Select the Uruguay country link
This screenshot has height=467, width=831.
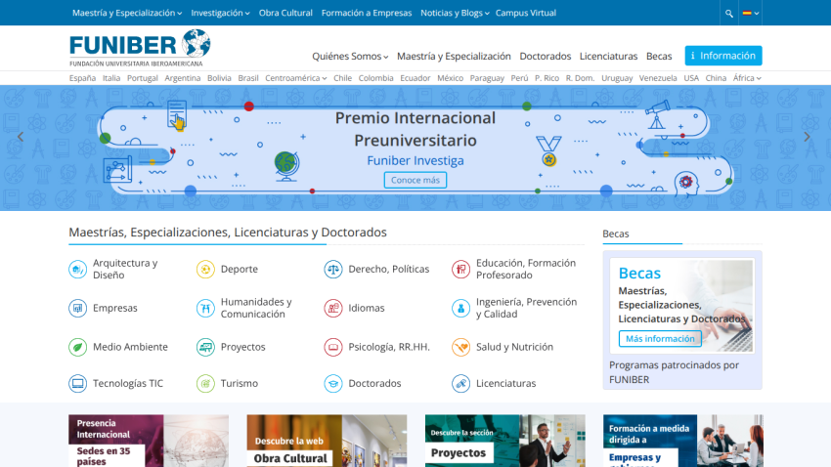617,78
